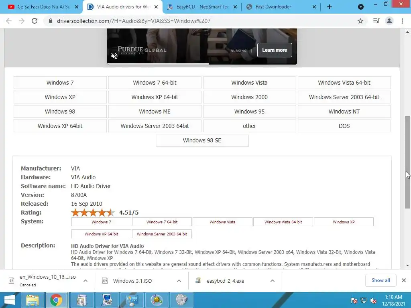This screenshot has height=308, width=411.
Task: Open a new browser tab
Action: click(330, 7)
